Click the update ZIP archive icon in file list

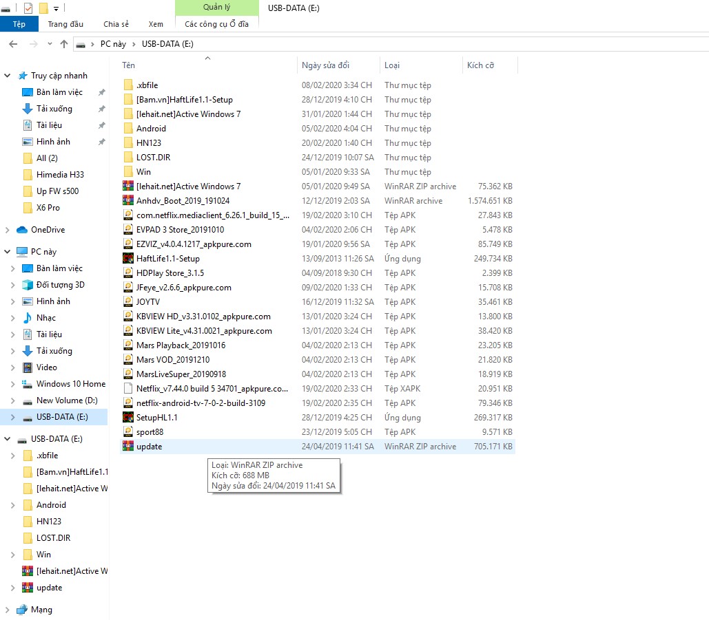point(128,446)
